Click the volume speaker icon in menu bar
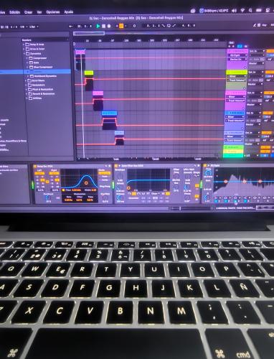 [234, 11]
